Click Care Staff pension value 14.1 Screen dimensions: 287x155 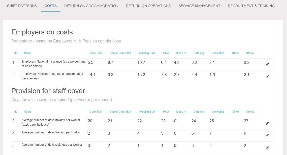[x=91, y=75]
